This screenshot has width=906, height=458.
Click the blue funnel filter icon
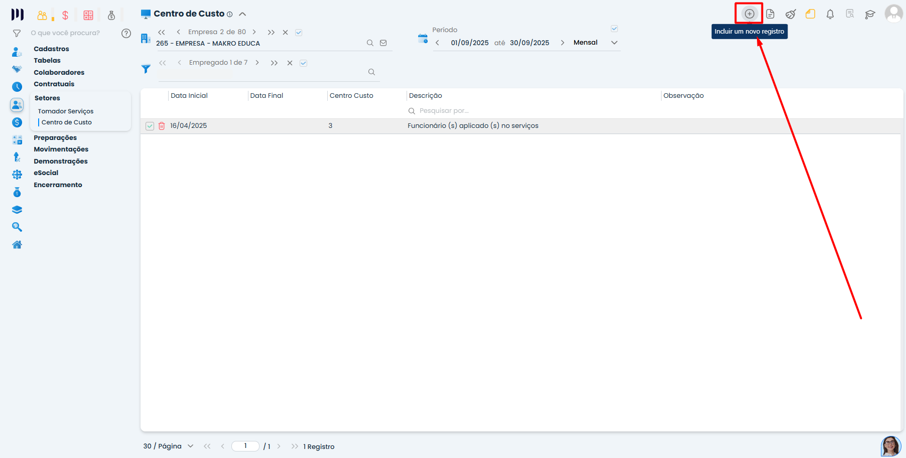coord(146,69)
